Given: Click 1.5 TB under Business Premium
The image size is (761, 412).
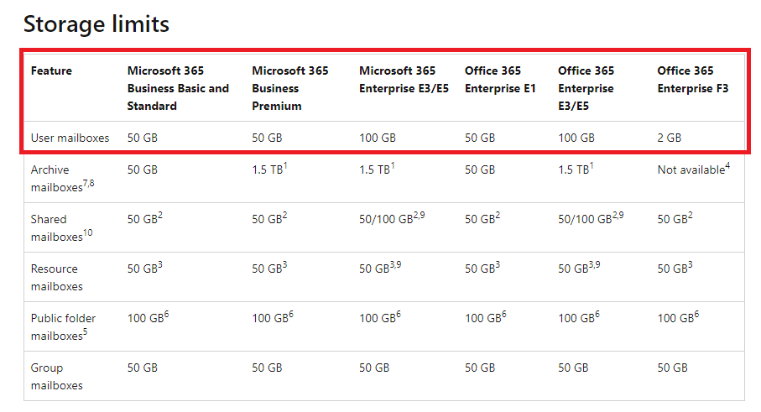Looking at the screenshot, I should pyautogui.click(x=269, y=169).
